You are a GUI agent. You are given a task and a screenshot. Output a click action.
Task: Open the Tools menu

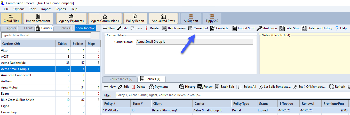[33, 9]
